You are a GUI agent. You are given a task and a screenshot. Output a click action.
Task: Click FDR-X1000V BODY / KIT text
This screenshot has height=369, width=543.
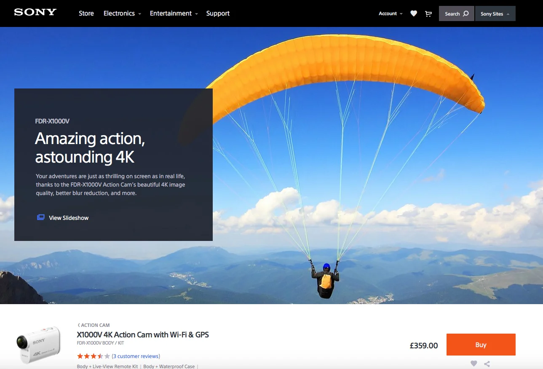click(100, 343)
